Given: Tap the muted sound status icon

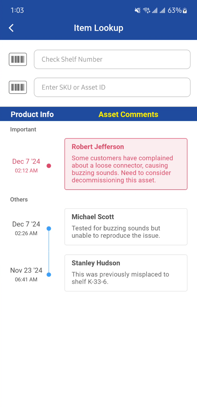Looking at the screenshot, I should 138,11.
